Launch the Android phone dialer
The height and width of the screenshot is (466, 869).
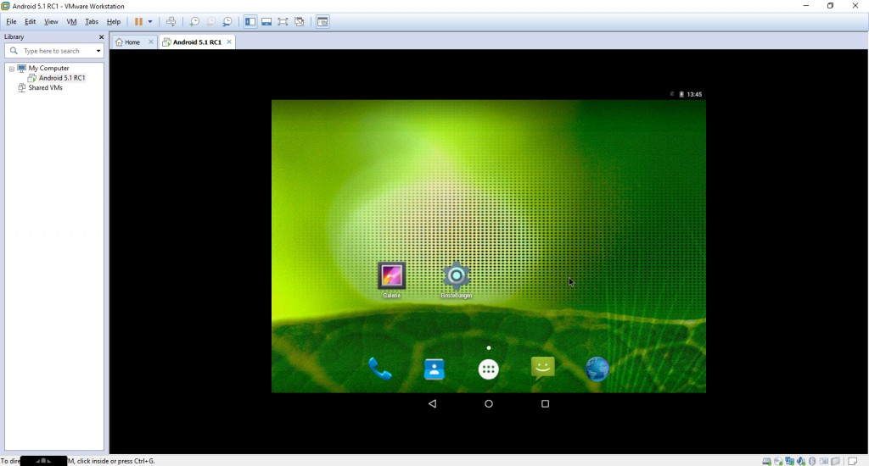[x=379, y=369]
